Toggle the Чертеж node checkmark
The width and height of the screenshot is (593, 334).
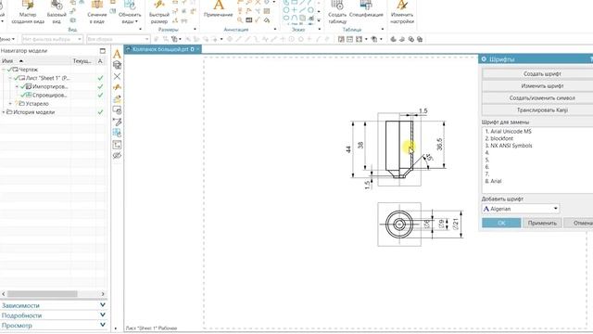click(x=10, y=70)
